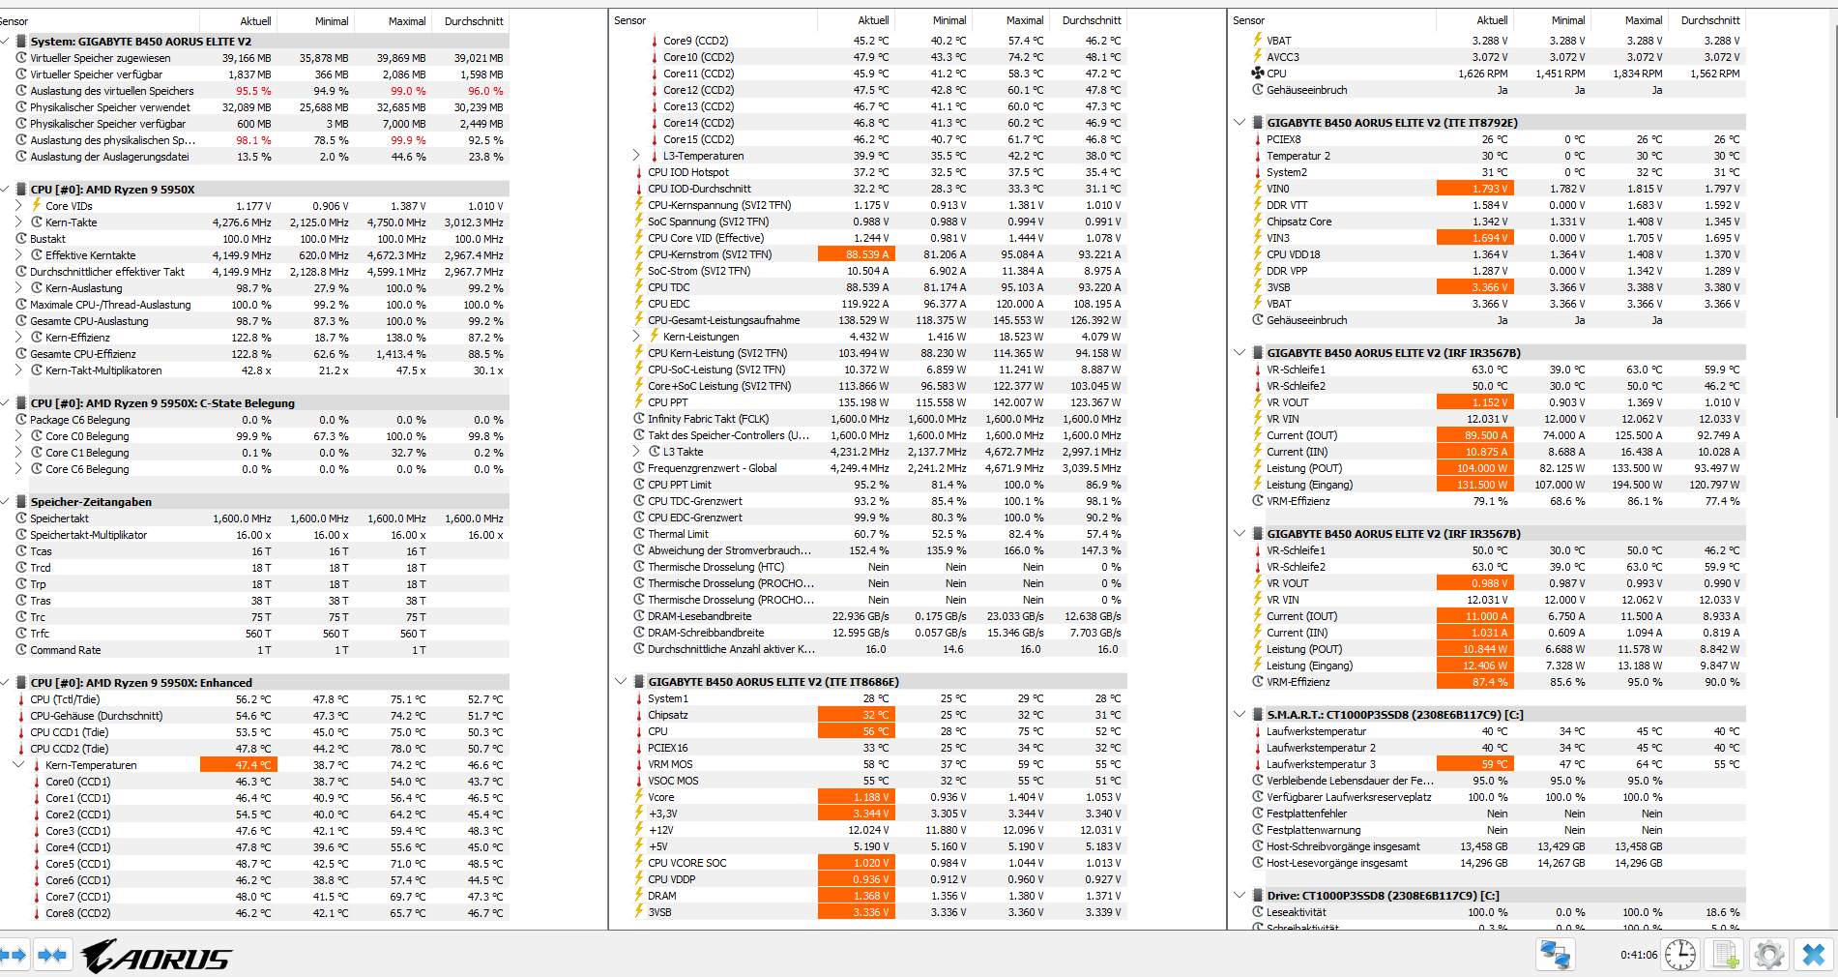Click the clock icon beside Festplattenfehler
The height and width of the screenshot is (977, 1838).
click(1258, 814)
